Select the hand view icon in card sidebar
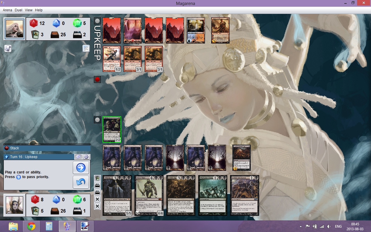Viewport: 371px width, 232px height. pos(97,179)
